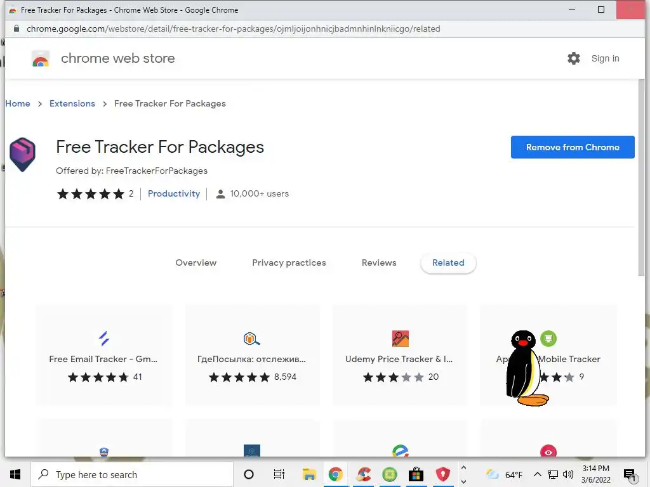Open the Free Email Tracker card title
The image size is (650, 487).
[x=103, y=359]
